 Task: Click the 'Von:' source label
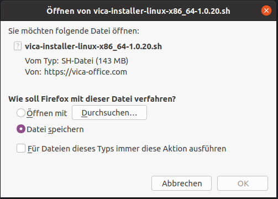coord(33,72)
